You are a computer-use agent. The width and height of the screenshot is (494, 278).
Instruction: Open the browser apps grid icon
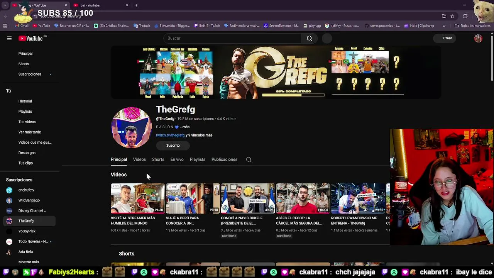(x=5, y=26)
